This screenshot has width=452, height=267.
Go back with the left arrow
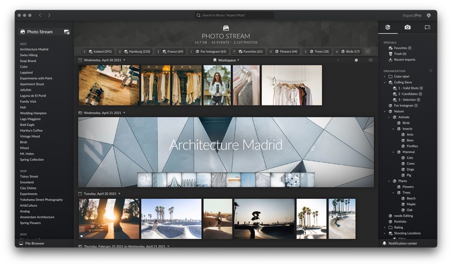click(40, 15)
